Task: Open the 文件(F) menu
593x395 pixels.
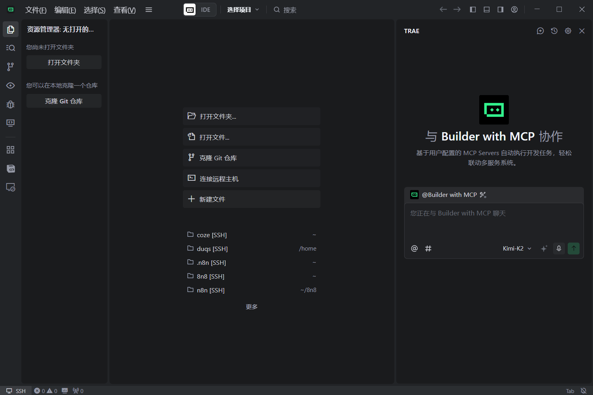Action: pos(36,10)
